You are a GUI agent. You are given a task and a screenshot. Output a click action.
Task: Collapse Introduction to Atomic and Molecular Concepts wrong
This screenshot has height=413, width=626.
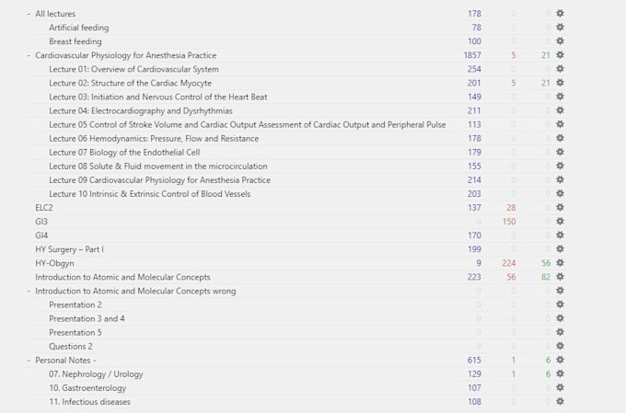pyautogui.click(x=29, y=292)
